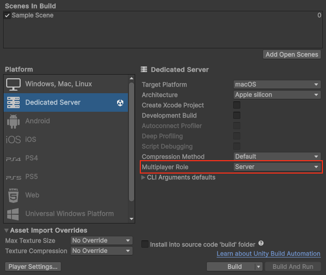Enable Install into source code 'build' folder
Viewport: 326px width, 275px height.
tap(145, 244)
